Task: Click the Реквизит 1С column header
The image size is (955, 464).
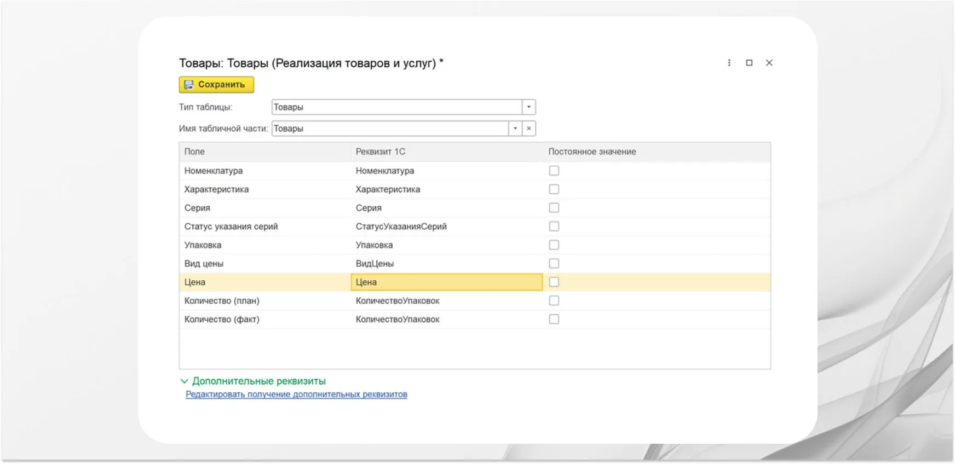Action: click(447, 152)
